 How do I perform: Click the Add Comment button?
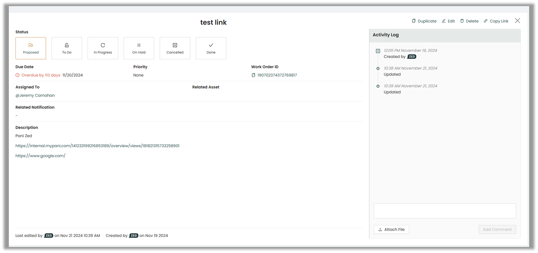[497, 230]
